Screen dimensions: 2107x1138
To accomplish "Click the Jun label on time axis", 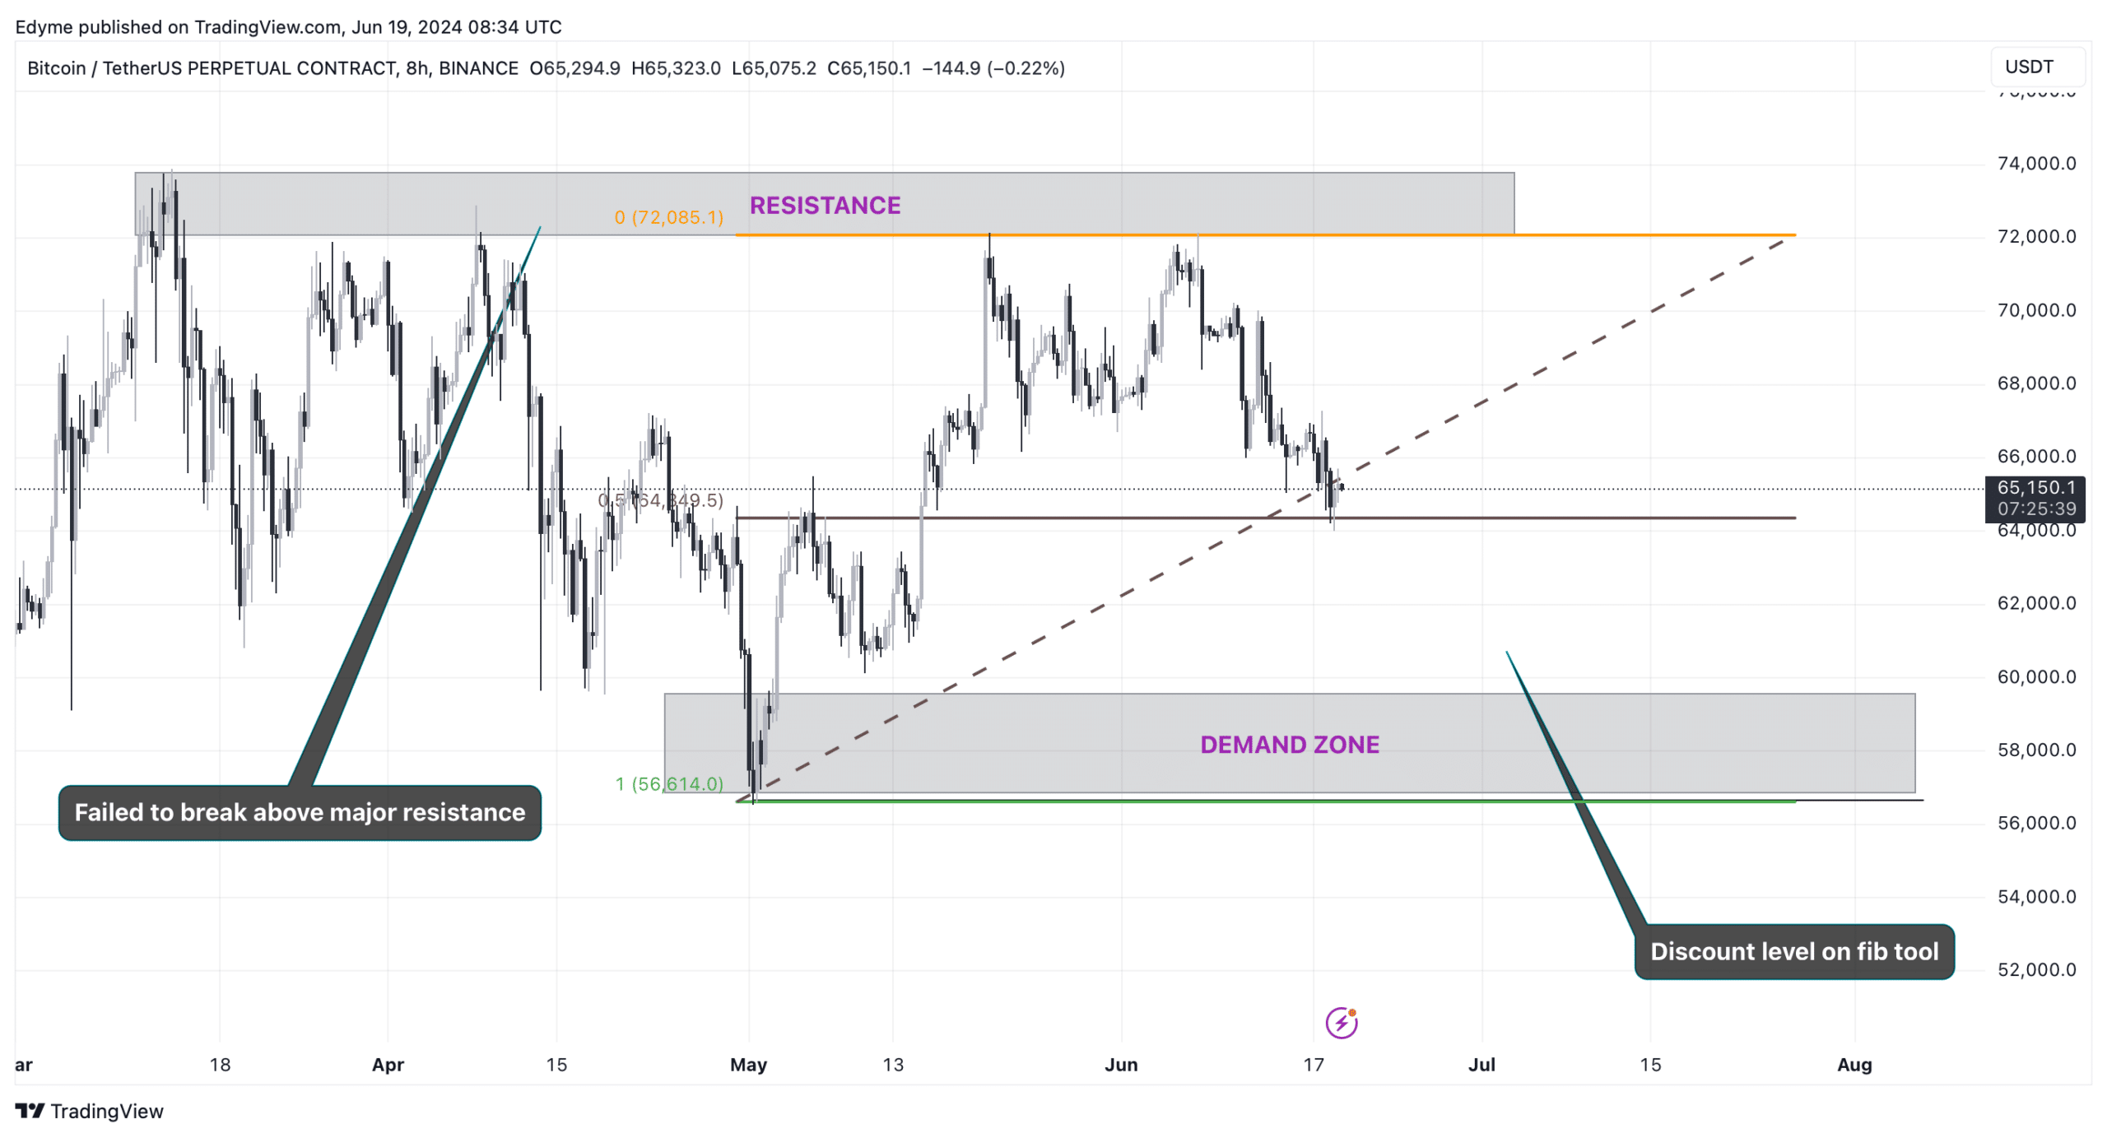I will point(1121,1065).
